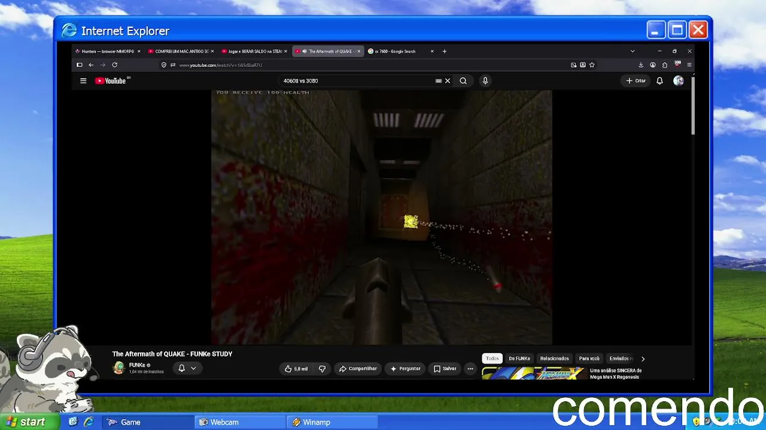Go back with the browser back arrow

tap(91, 65)
